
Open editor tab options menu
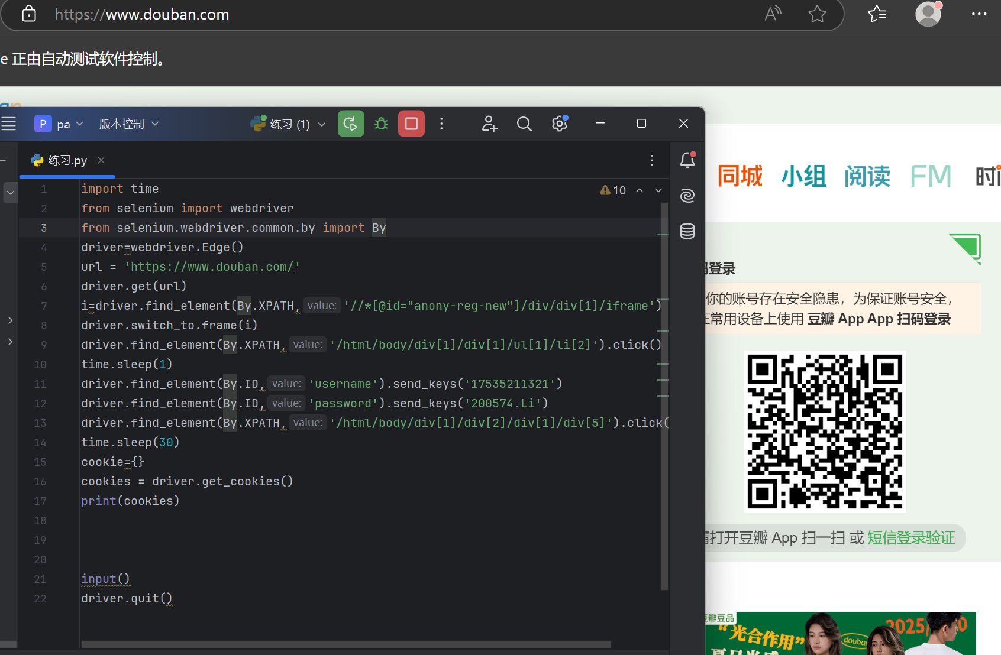tap(652, 160)
